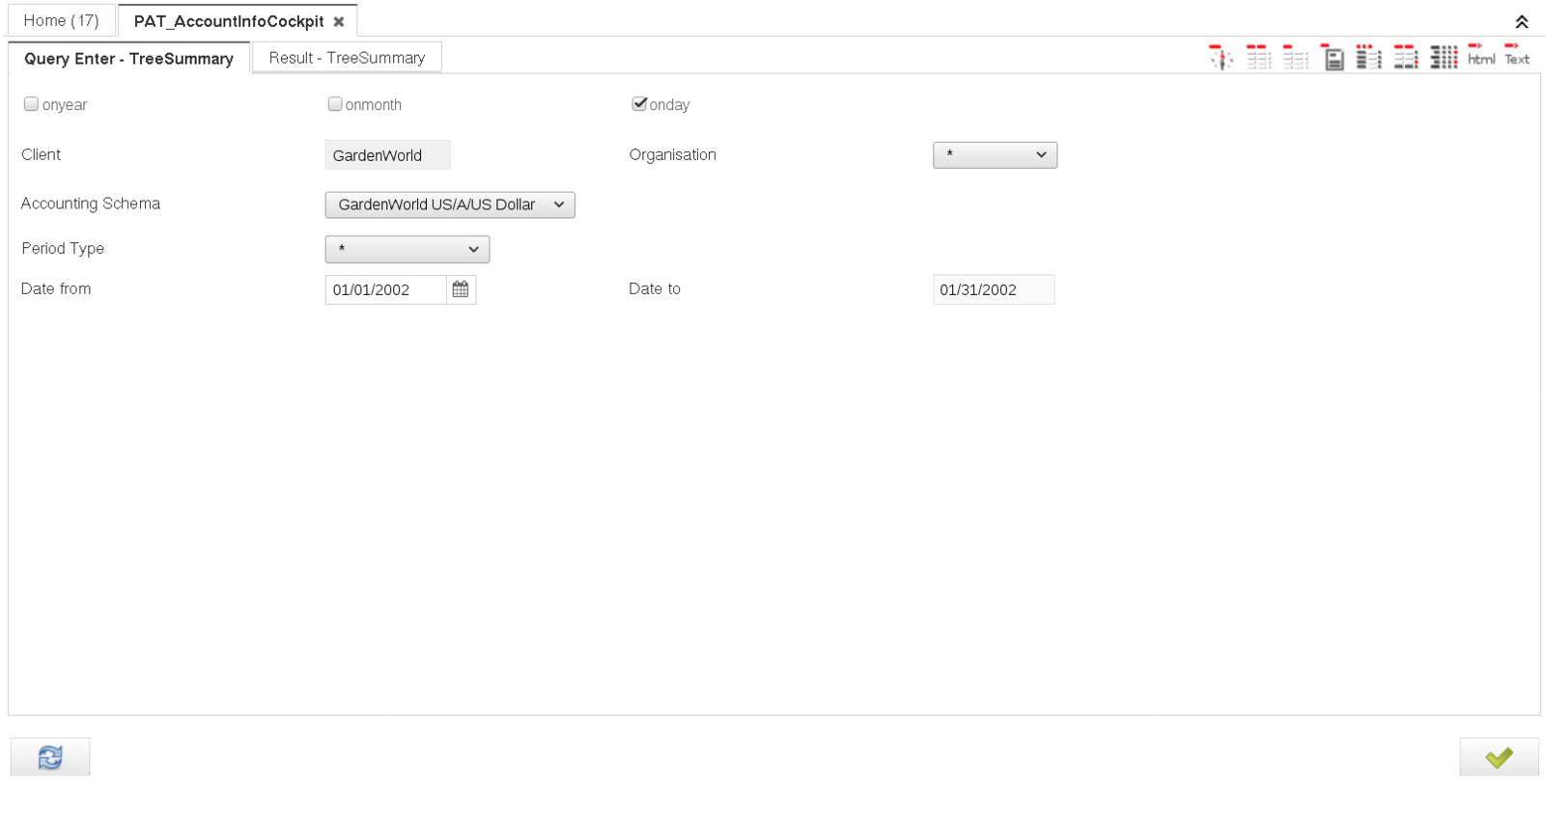Open the Period Type dropdown
This screenshot has height=819, width=1545.
(x=407, y=249)
